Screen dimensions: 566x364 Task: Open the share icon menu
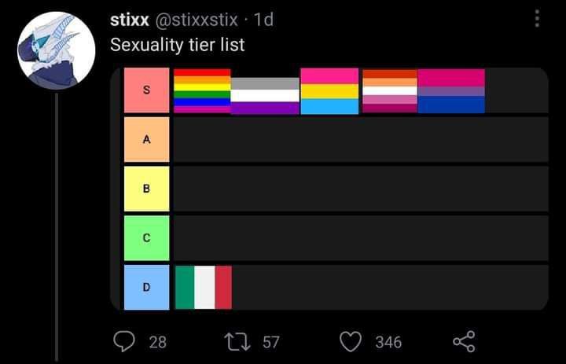pyautogui.click(x=465, y=341)
